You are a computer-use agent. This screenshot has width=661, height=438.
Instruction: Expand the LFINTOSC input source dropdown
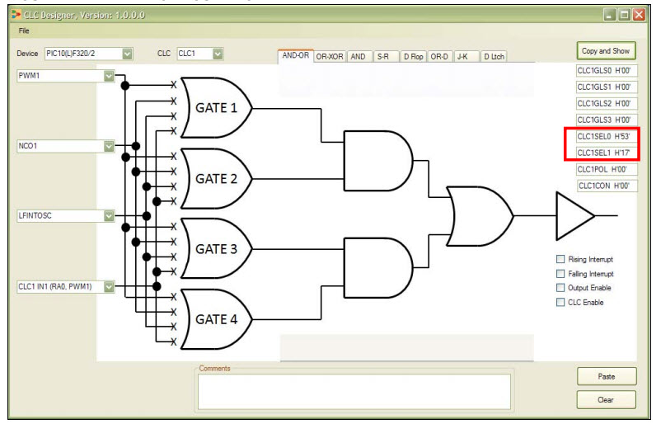(x=109, y=215)
